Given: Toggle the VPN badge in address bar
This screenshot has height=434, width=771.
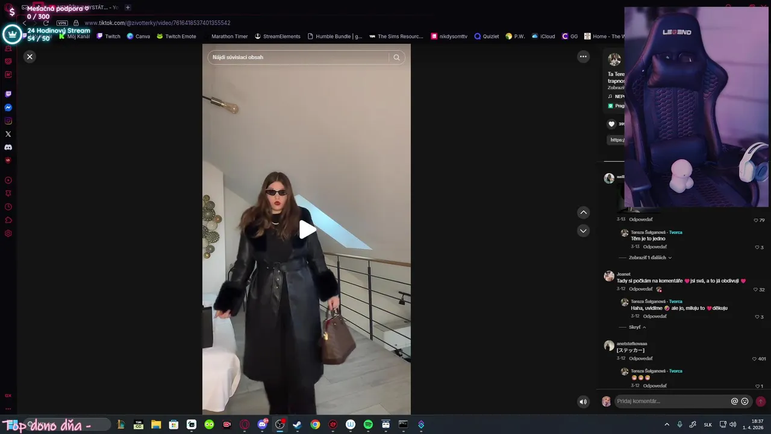Looking at the screenshot, I should coord(62,23).
